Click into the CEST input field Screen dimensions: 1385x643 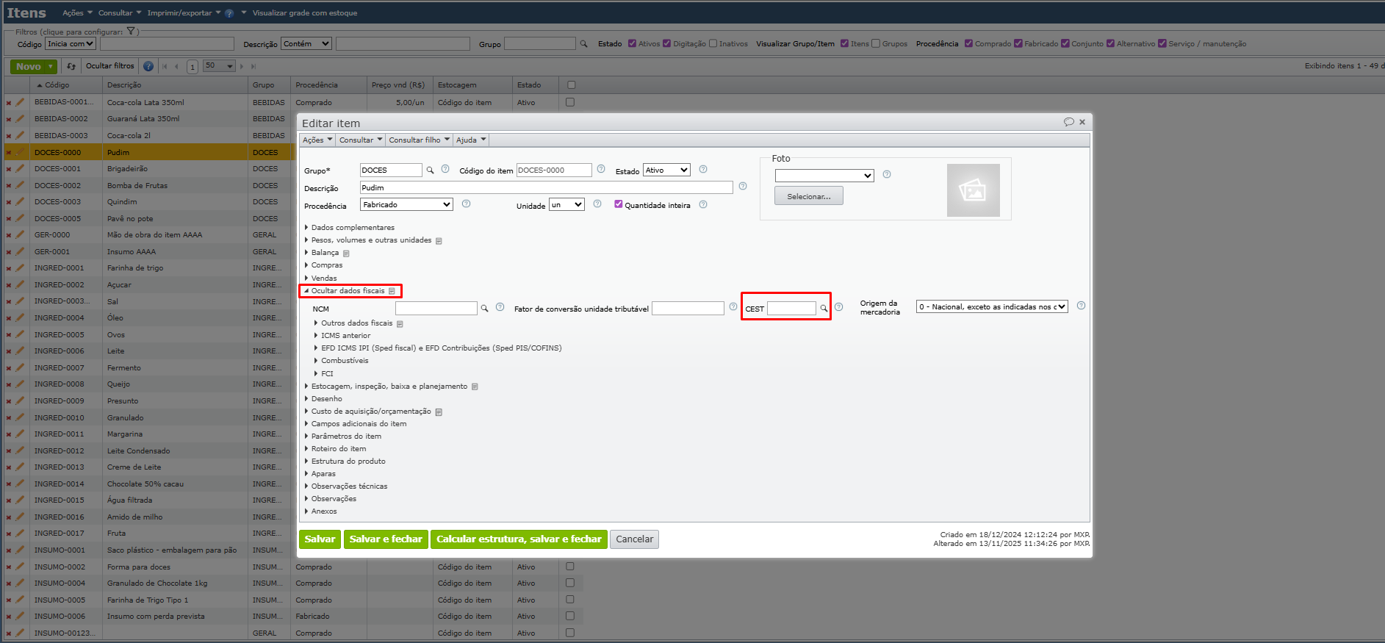coord(791,309)
